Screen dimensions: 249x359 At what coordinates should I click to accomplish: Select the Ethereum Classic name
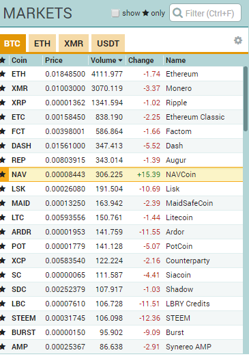[195, 117]
